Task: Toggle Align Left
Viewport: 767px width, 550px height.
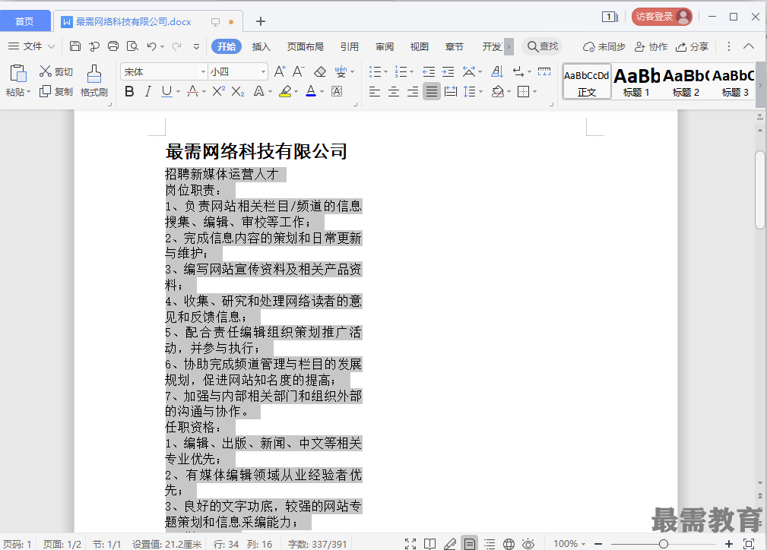Action: (375, 91)
